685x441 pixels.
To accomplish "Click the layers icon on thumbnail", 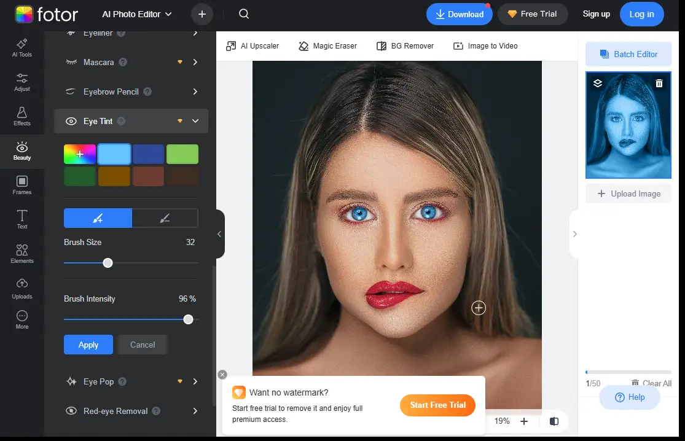I will pos(598,83).
